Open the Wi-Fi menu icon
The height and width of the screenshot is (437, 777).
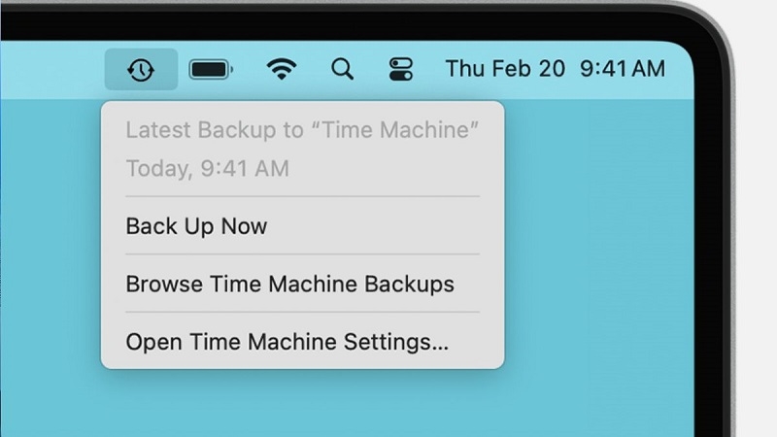pos(282,69)
